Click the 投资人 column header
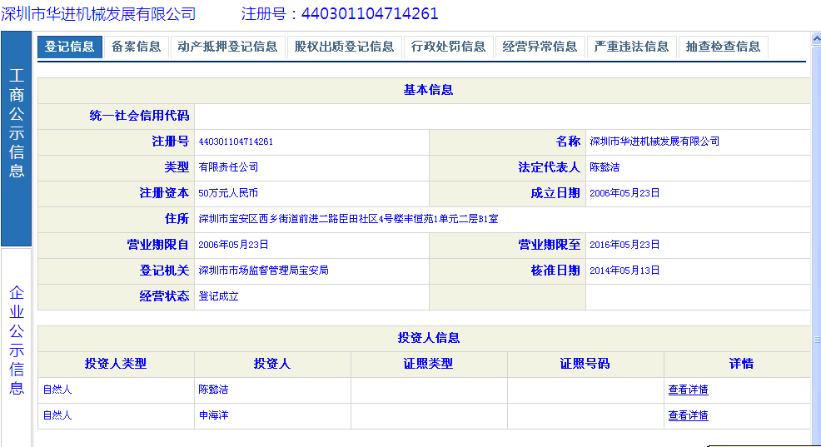The height and width of the screenshot is (447, 821). pos(272,364)
